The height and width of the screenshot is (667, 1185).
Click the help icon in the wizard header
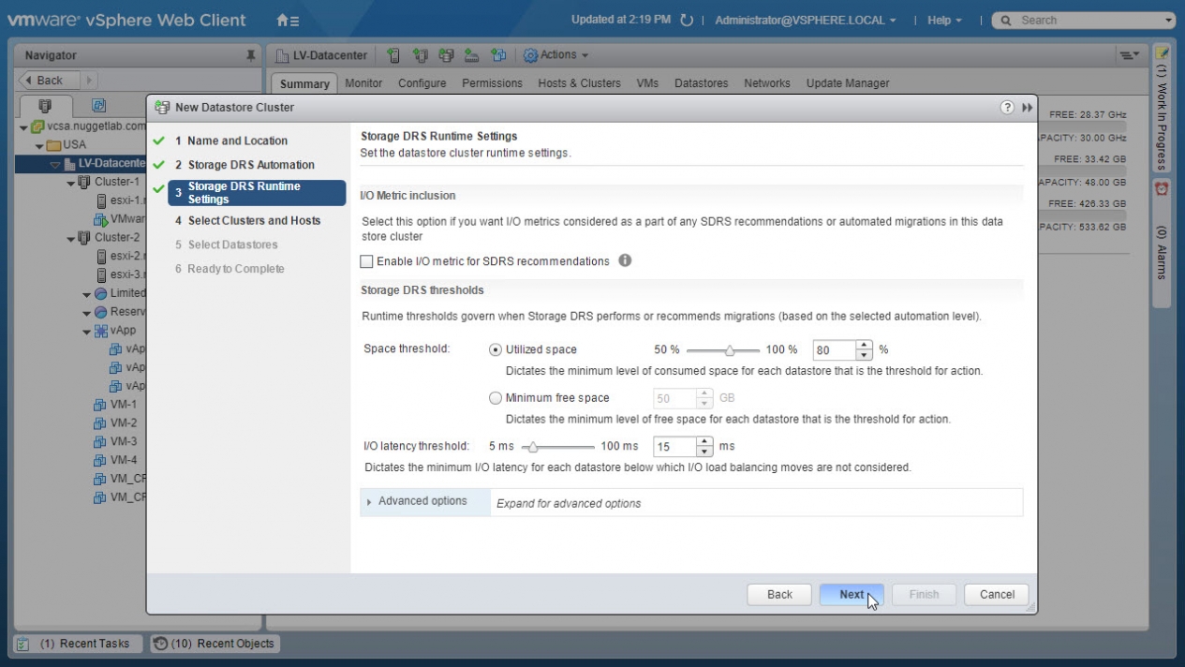coord(1008,108)
